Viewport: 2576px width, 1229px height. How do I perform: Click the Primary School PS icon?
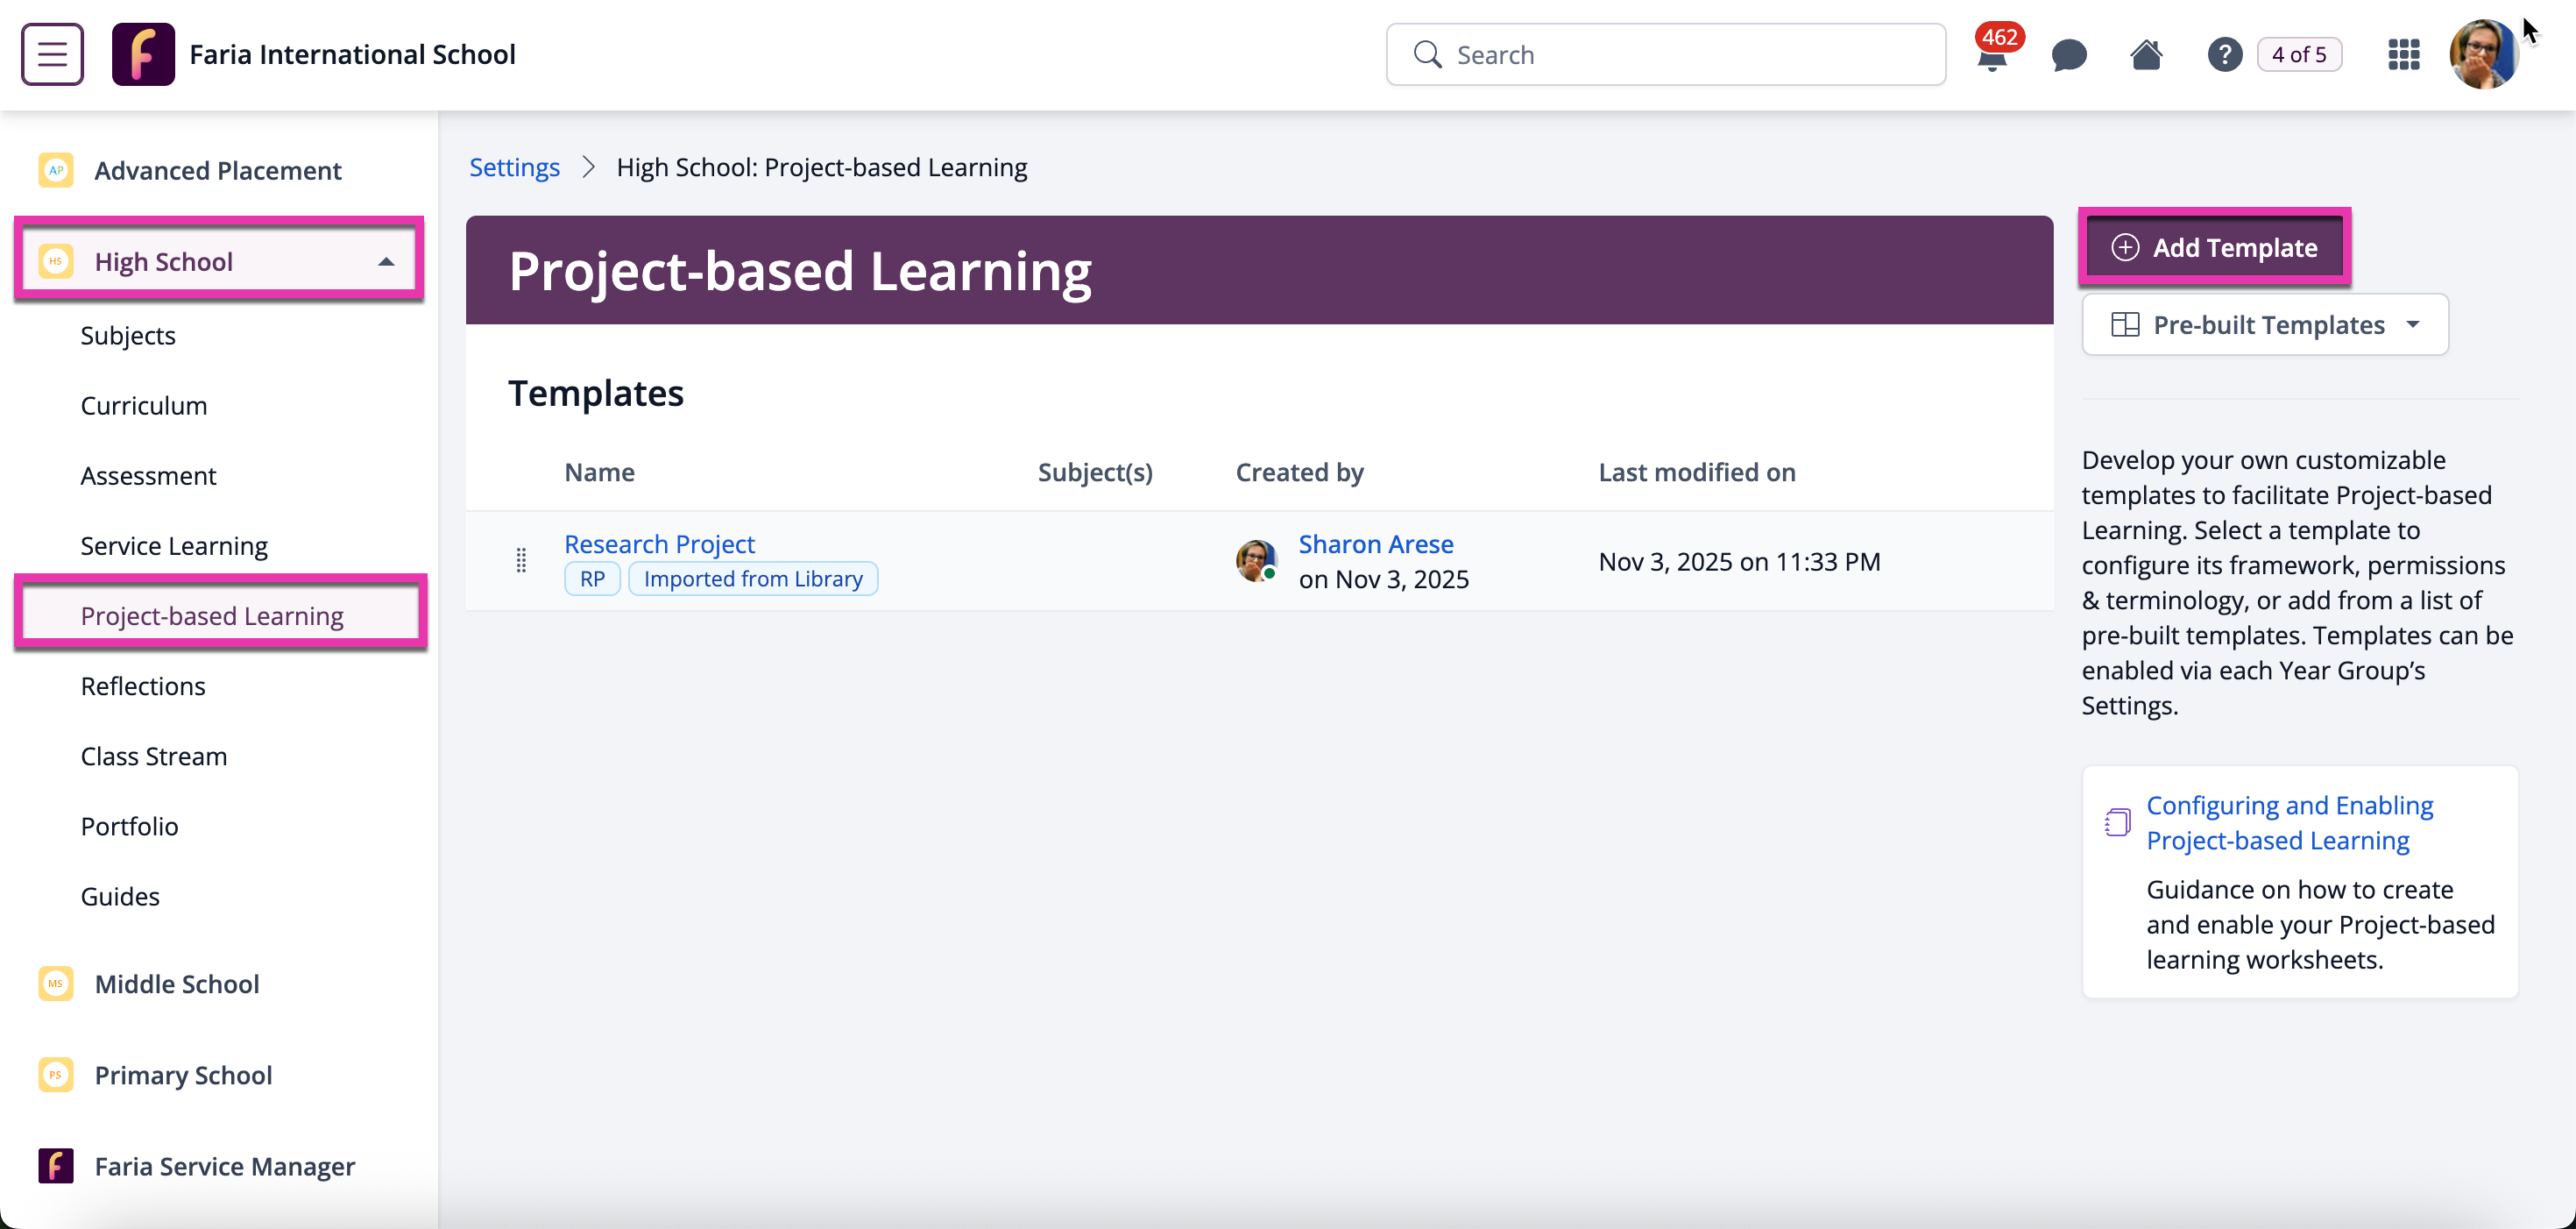click(x=56, y=1075)
